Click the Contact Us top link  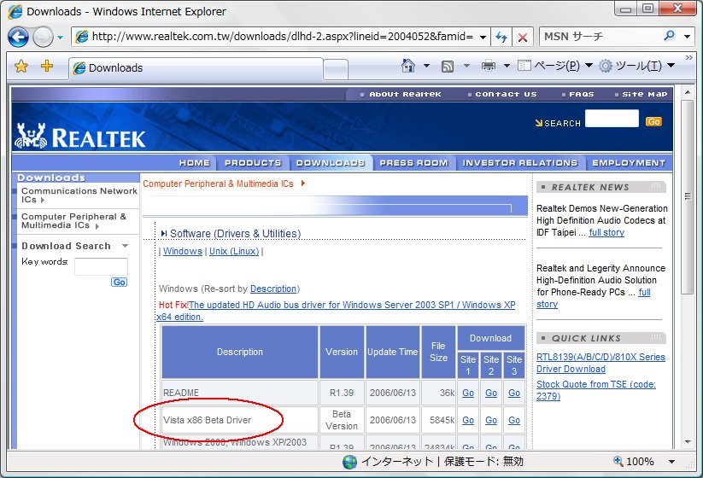pos(506,94)
